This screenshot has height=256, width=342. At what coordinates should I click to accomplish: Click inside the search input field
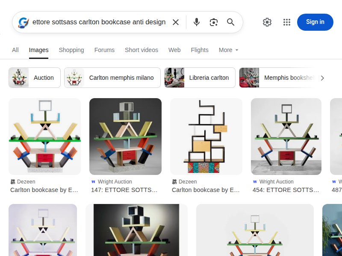point(98,22)
